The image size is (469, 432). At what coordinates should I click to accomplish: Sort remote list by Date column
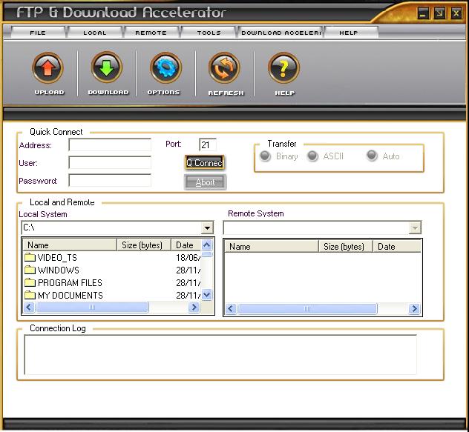click(397, 247)
